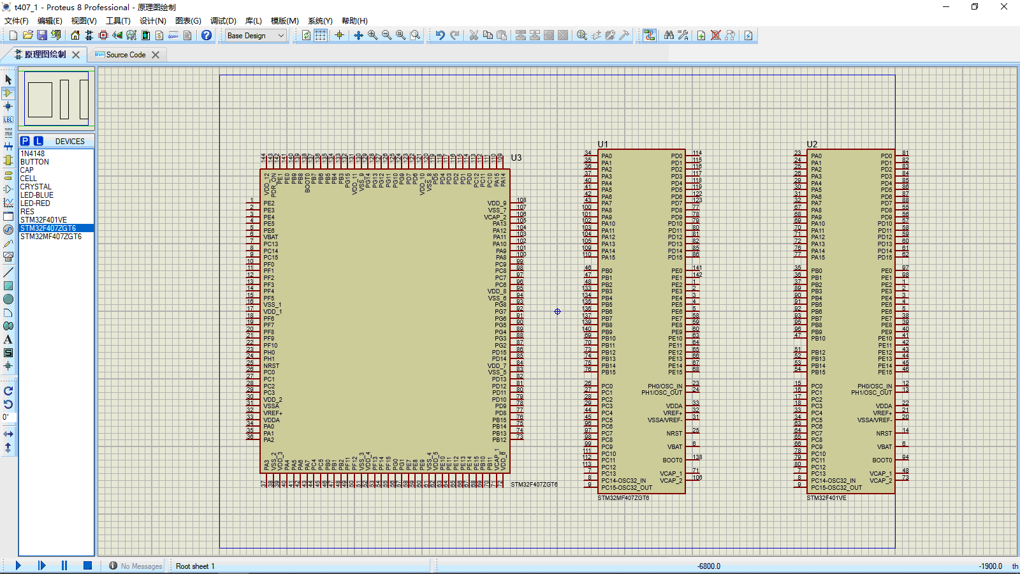Select the Buses Mode tool
The height and width of the screenshot is (574, 1020).
(x=8, y=145)
